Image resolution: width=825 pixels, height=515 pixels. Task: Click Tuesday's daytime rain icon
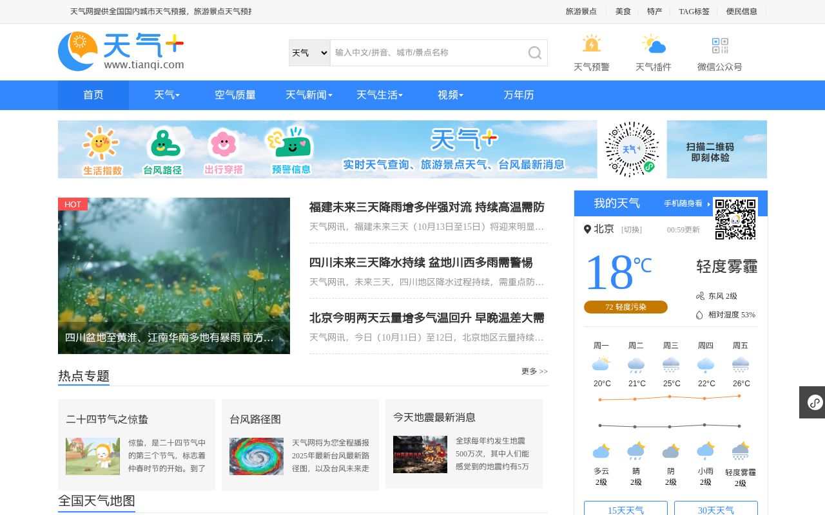(636, 365)
